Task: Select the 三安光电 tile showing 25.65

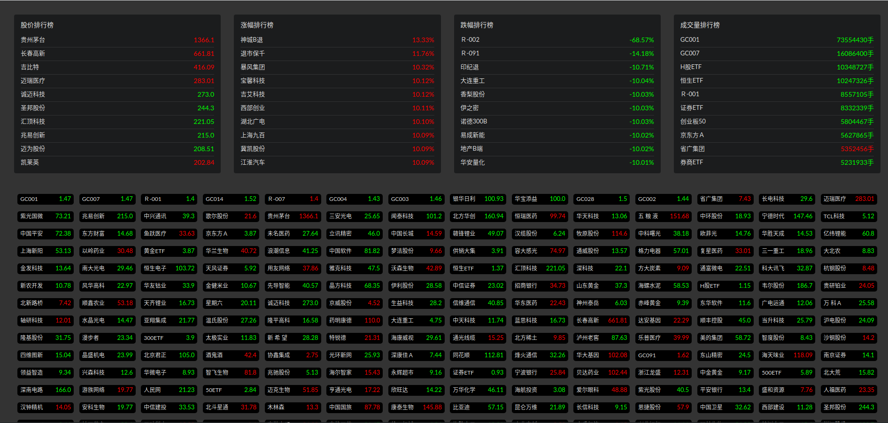Action: 355,216
